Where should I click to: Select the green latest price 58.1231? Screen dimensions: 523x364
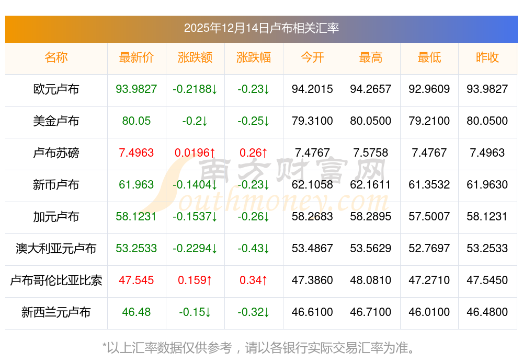coord(137,217)
